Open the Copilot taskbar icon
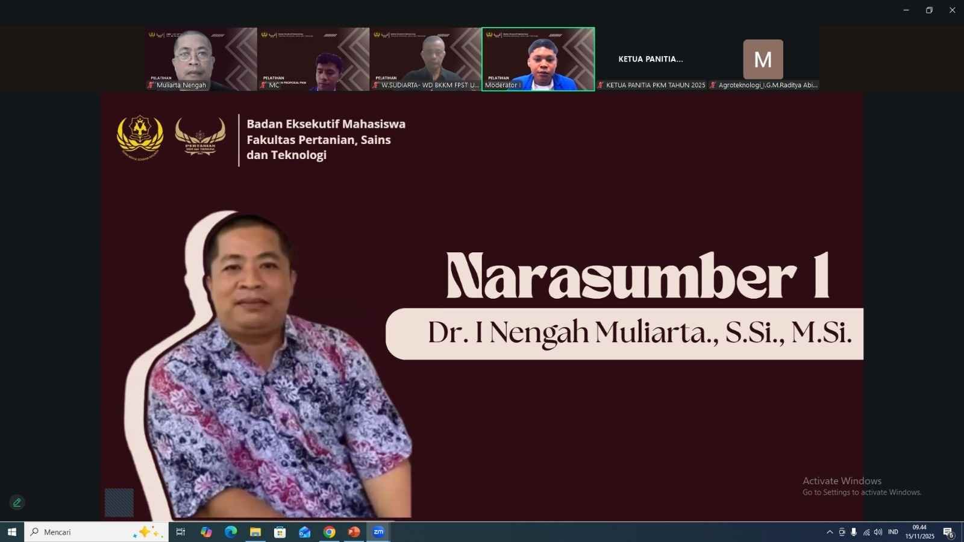 click(x=206, y=532)
